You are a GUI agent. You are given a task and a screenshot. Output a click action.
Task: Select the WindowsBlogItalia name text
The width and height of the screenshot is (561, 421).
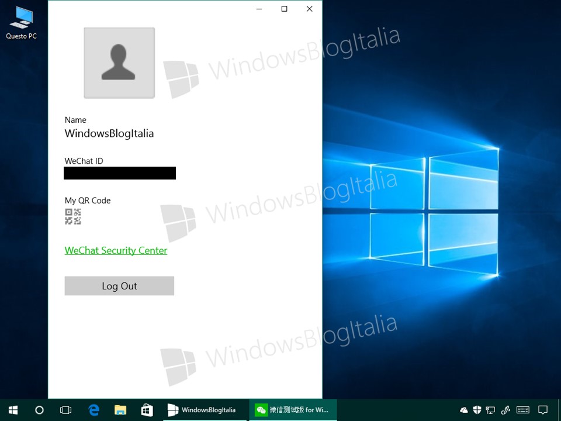(x=109, y=133)
